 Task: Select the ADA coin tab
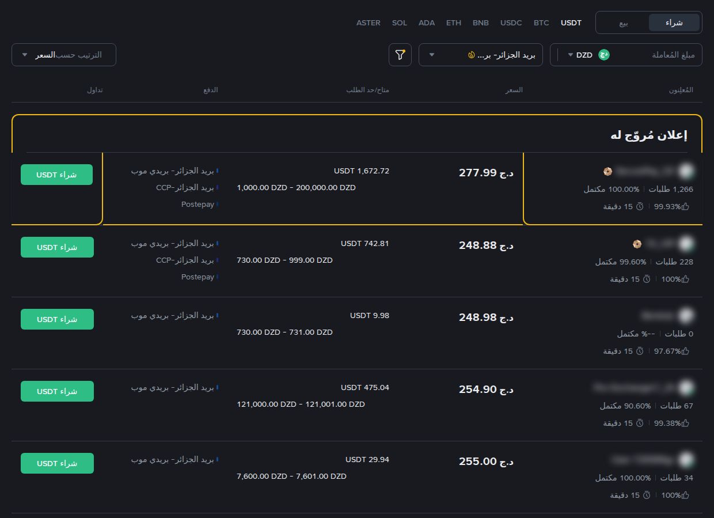(427, 23)
